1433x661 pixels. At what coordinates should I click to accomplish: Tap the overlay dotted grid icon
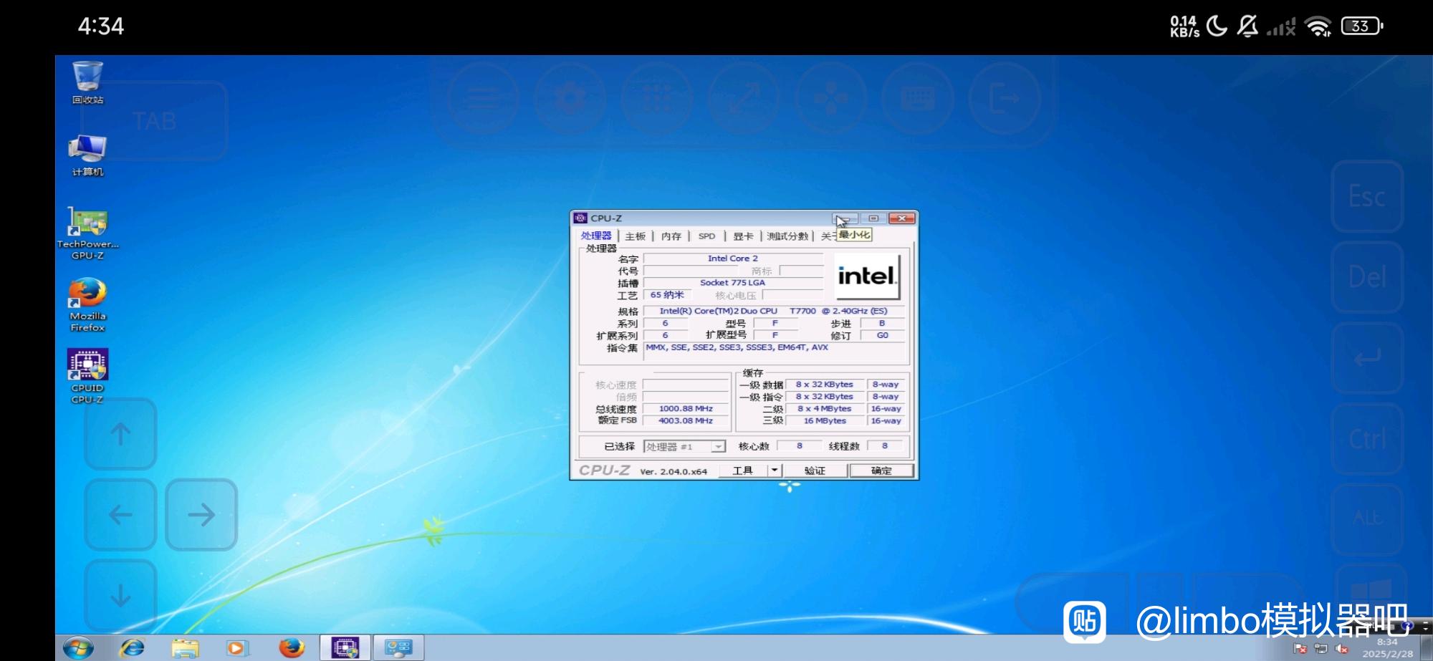pos(657,98)
